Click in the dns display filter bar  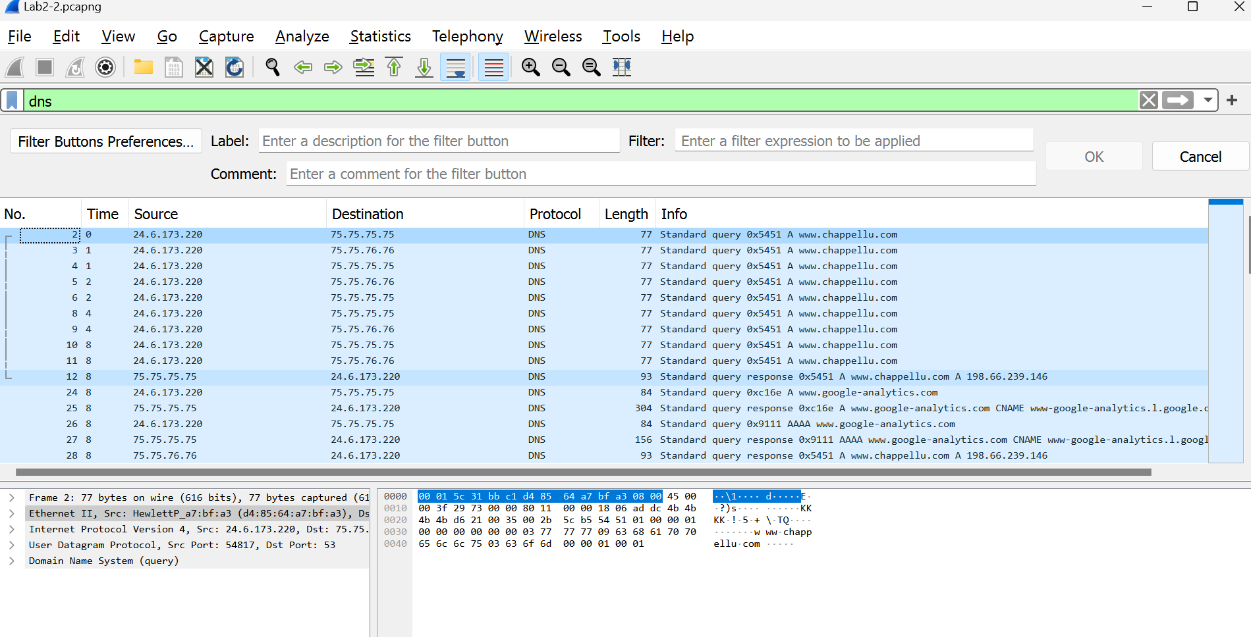coord(580,101)
